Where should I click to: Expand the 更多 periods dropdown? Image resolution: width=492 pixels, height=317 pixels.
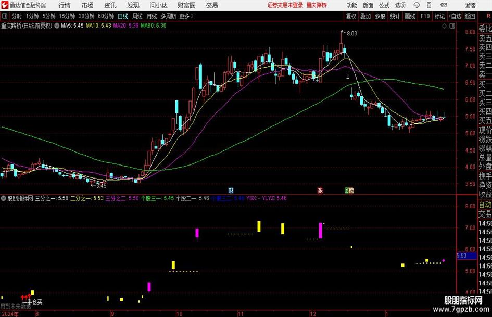pos(186,16)
